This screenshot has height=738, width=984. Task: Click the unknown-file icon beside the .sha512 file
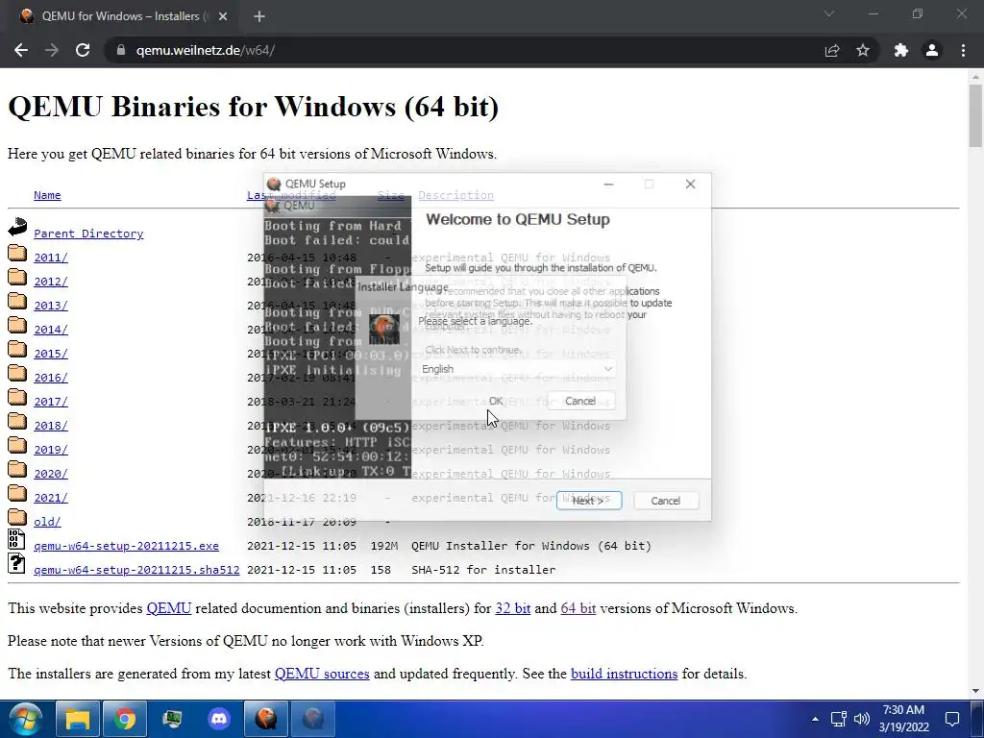tap(17, 563)
